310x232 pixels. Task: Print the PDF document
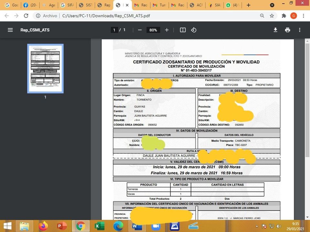tap(287, 30)
